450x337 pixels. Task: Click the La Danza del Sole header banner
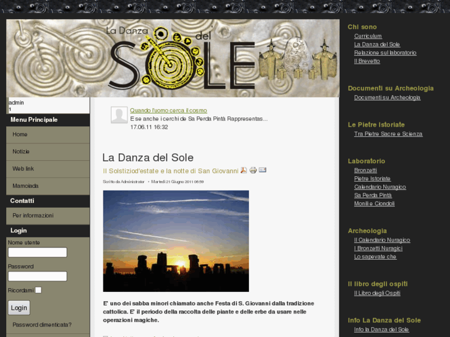point(173,58)
